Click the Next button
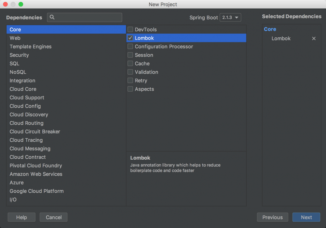The width and height of the screenshot is (326, 228). click(x=306, y=217)
